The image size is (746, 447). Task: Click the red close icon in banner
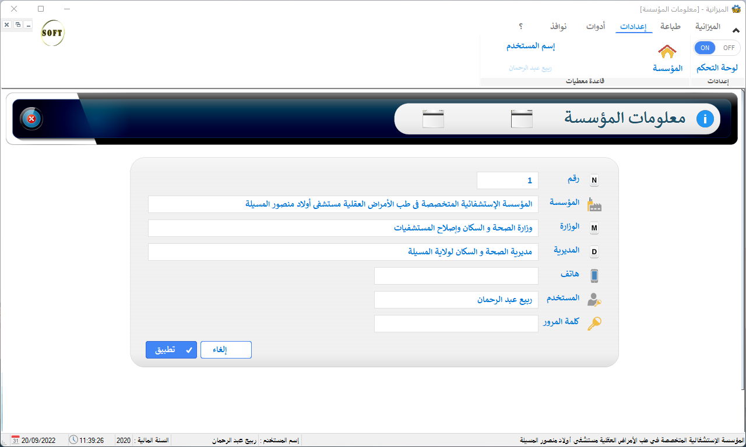(31, 119)
